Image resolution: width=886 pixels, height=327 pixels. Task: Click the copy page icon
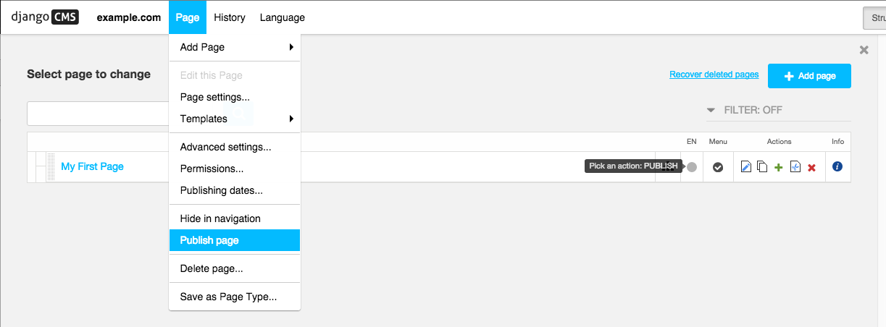coord(762,167)
